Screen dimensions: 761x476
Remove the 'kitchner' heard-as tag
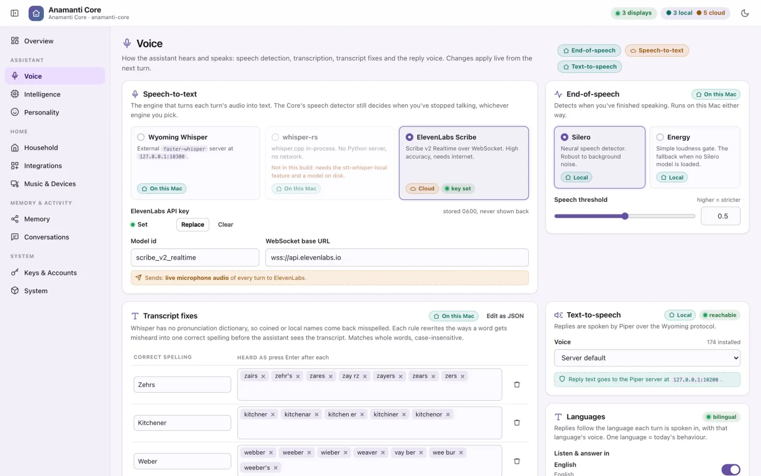(x=273, y=415)
